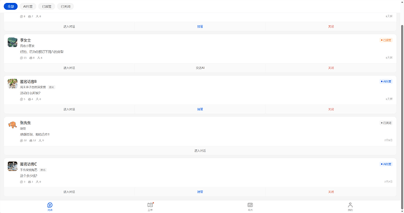The width and height of the screenshot is (404, 213).
Task: Click the person count icon on 李女士's card
Action: pyautogui.click(x=39, y=58)
